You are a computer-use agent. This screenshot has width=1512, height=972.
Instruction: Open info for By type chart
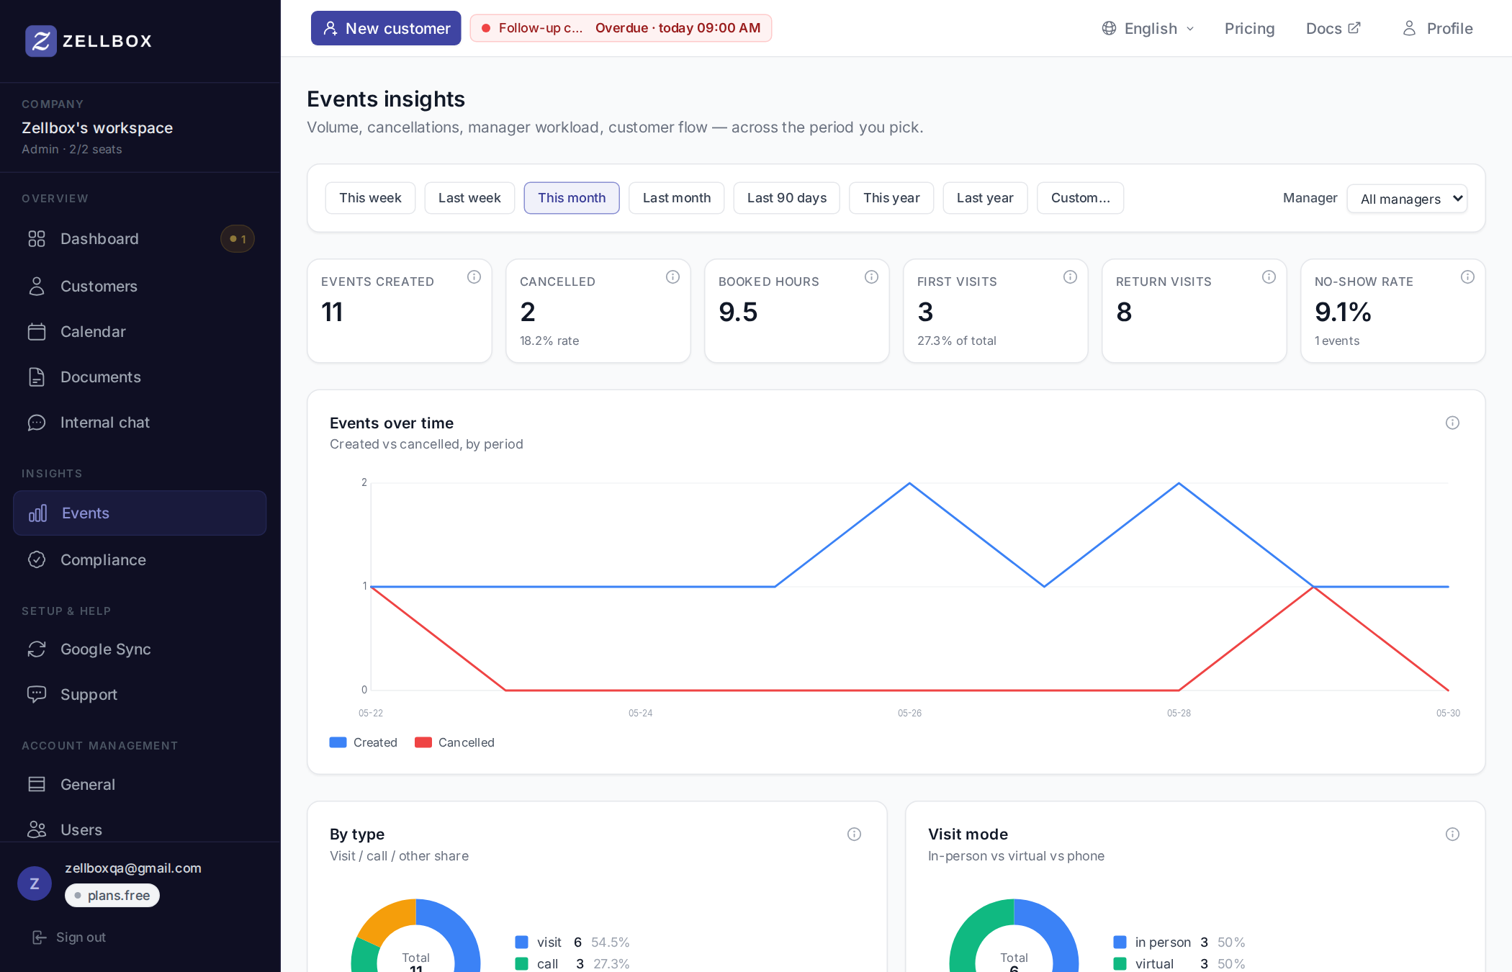pyautogui.click(x=854, y=834)
